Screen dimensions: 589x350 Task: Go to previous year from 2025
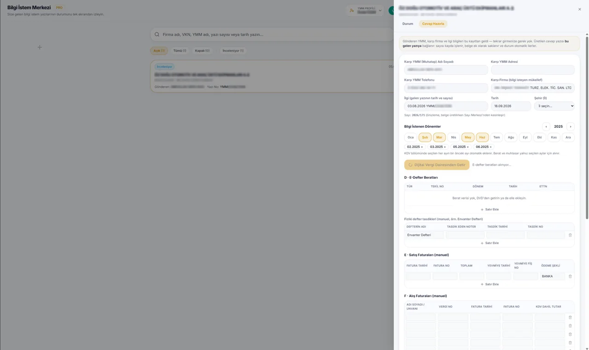pyautogui.click(x=546, y=127)
